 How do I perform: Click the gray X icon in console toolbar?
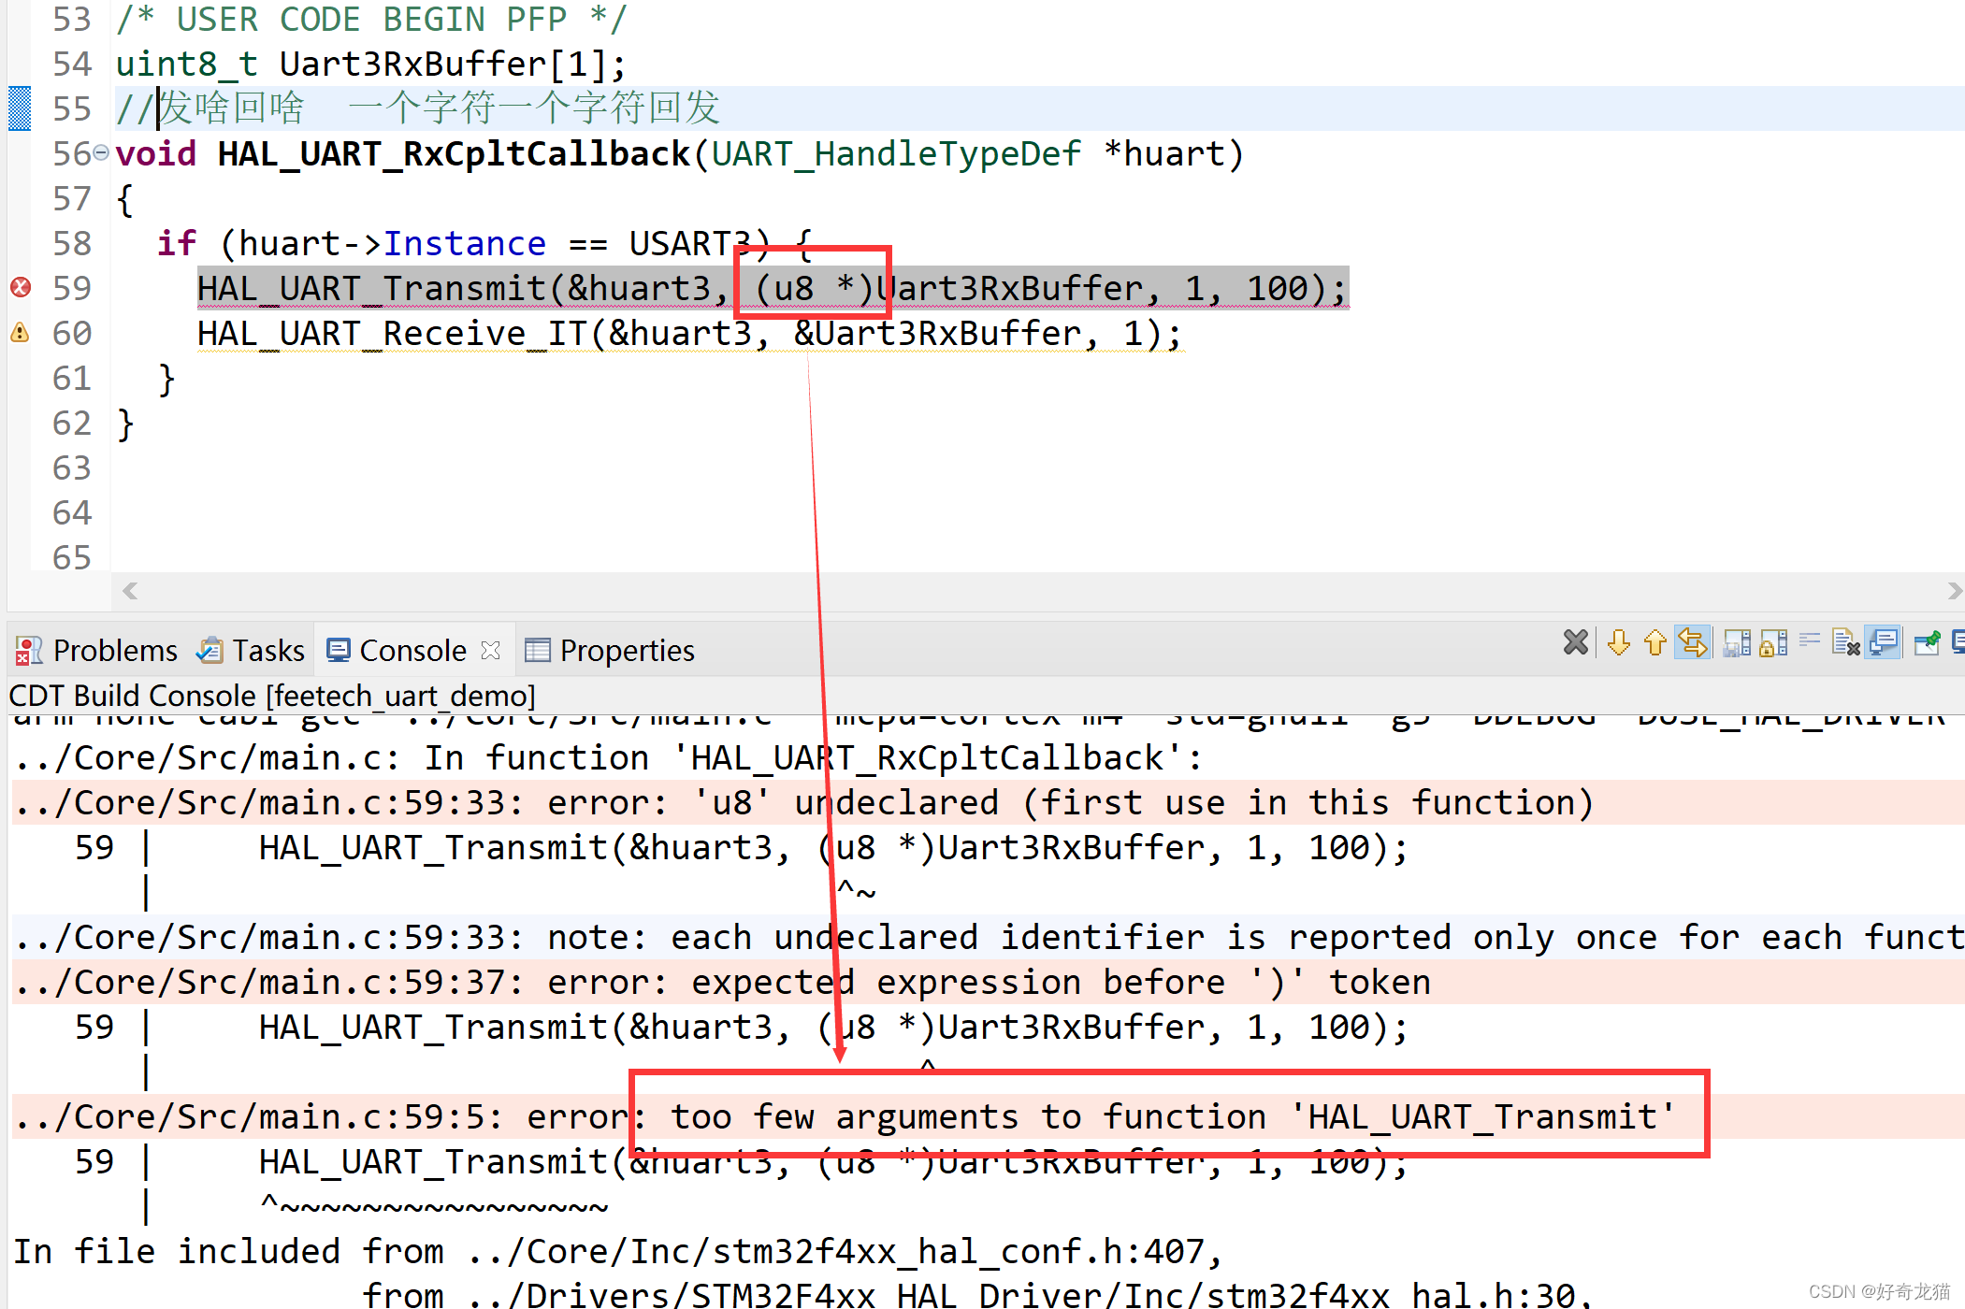click(x=1576, y=642)
